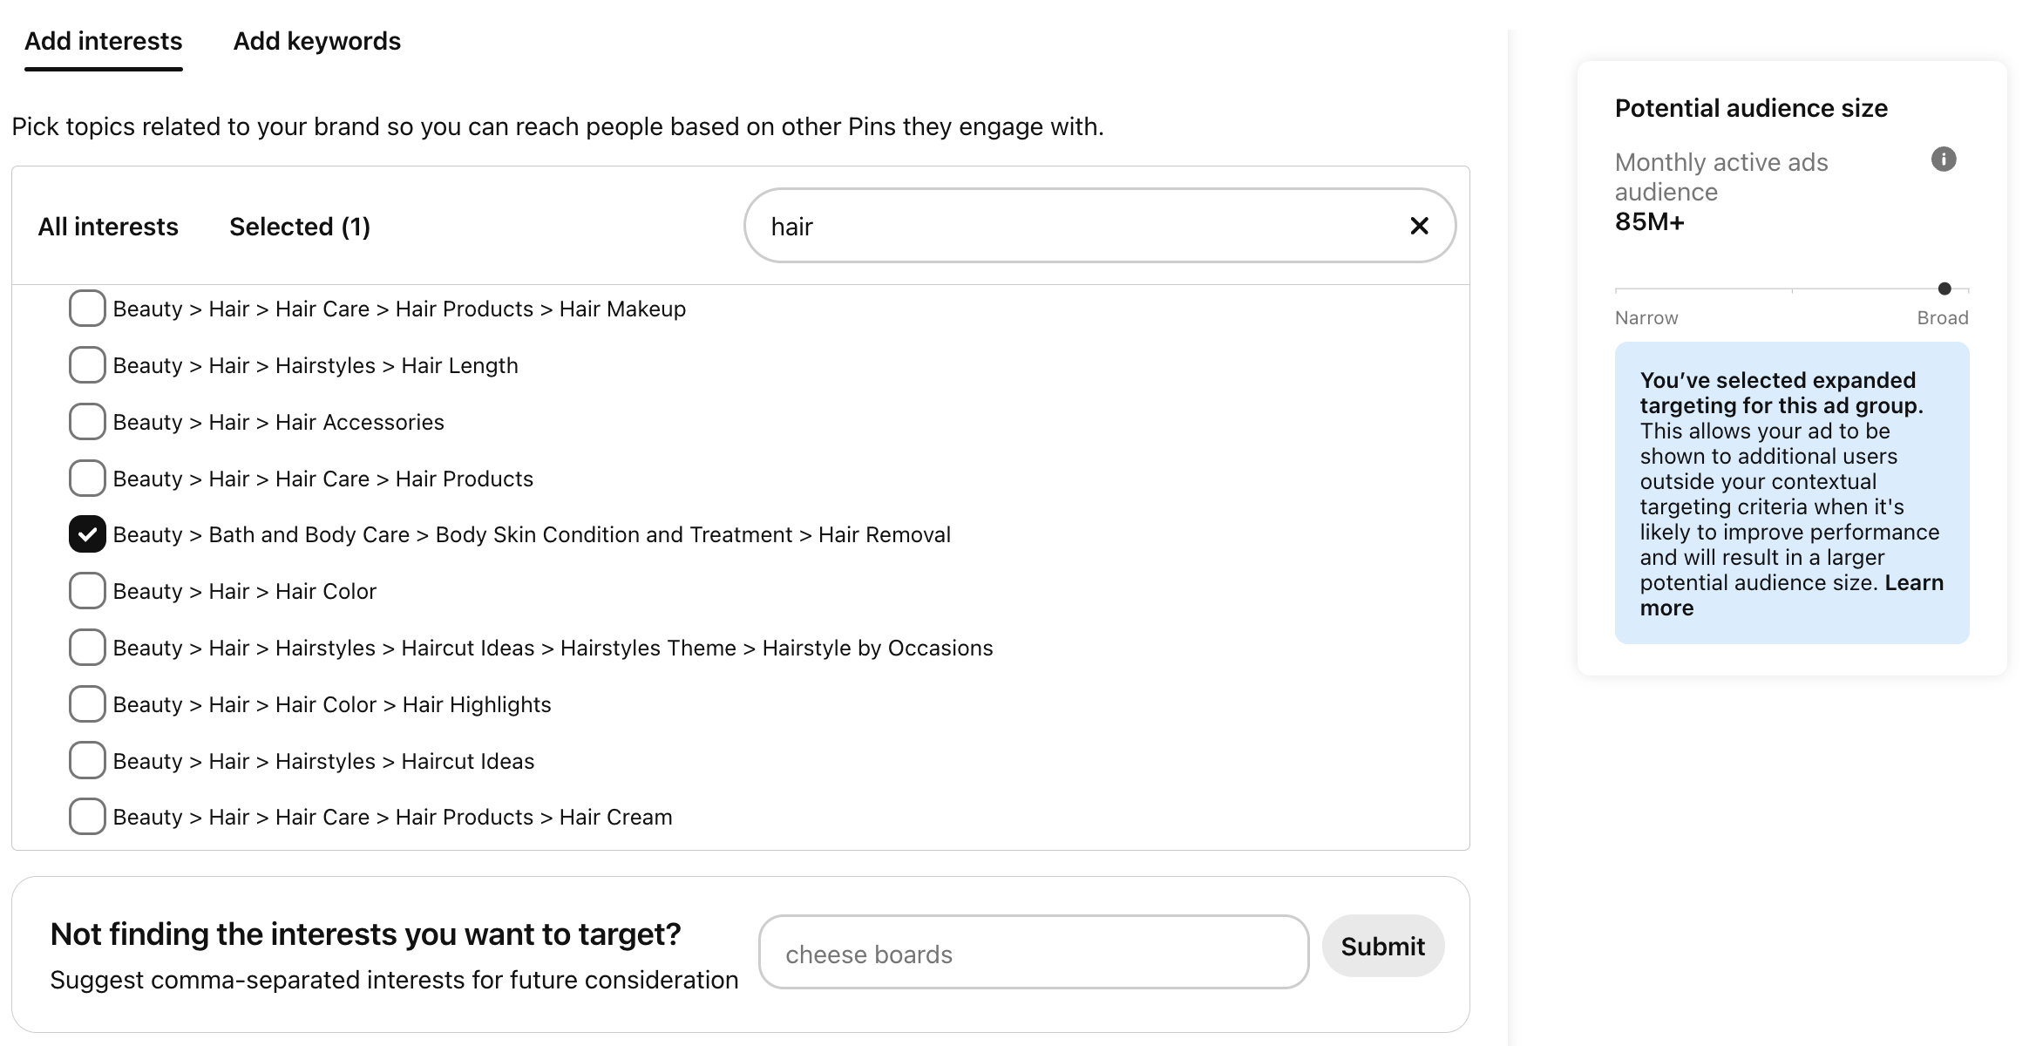Image resolution: width=2036 pixels, height=1046 pixels.
Task: Select the Hair Highlights checkbox
Action: click(x=87, y=704)
